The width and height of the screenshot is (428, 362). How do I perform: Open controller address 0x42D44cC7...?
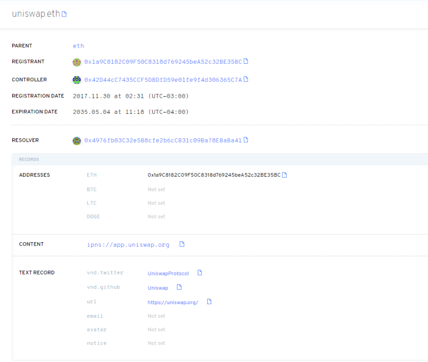tap(163, 80)
